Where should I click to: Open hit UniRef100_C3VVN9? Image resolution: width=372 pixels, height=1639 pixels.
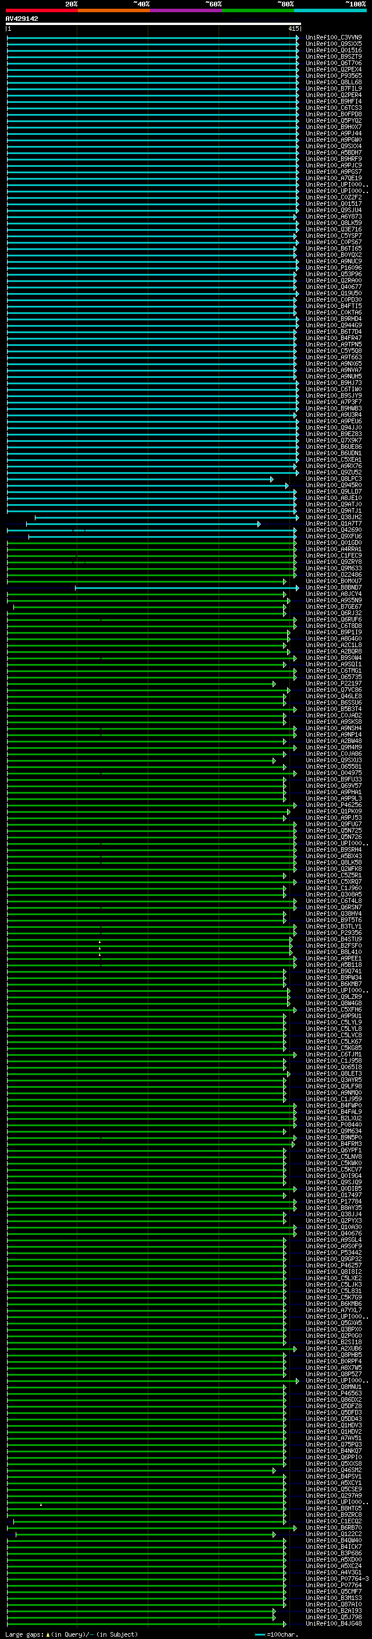pyautogui.click(x=333, y=38)
